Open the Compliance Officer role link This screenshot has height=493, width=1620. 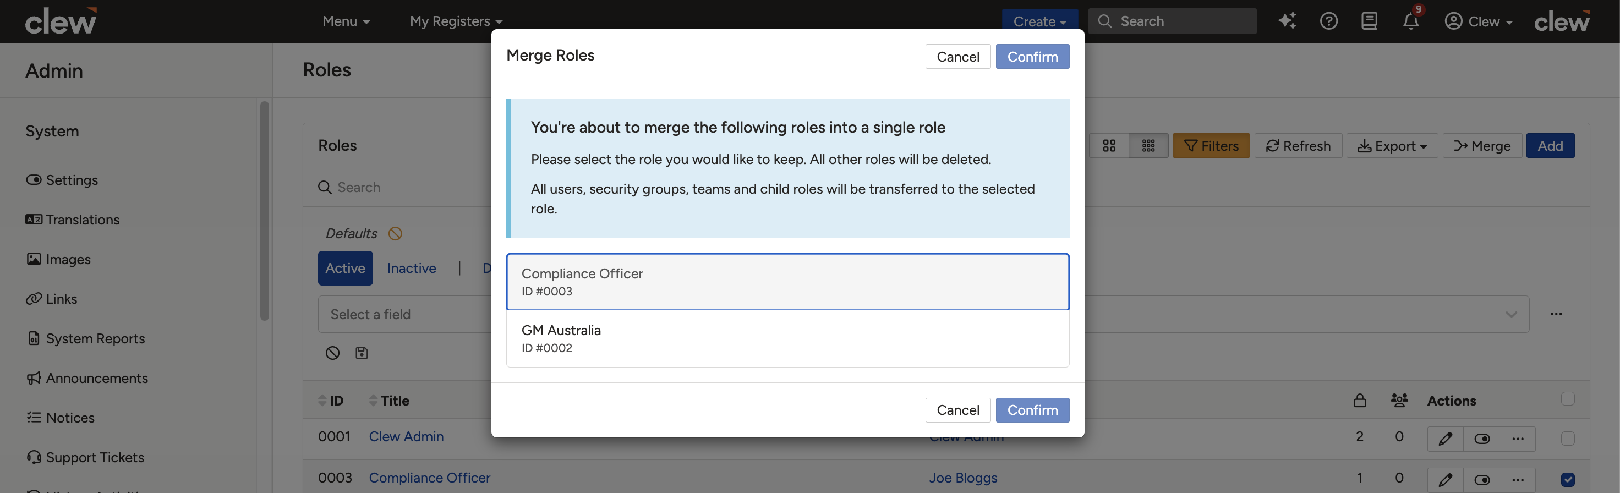(x=429, y=478)
